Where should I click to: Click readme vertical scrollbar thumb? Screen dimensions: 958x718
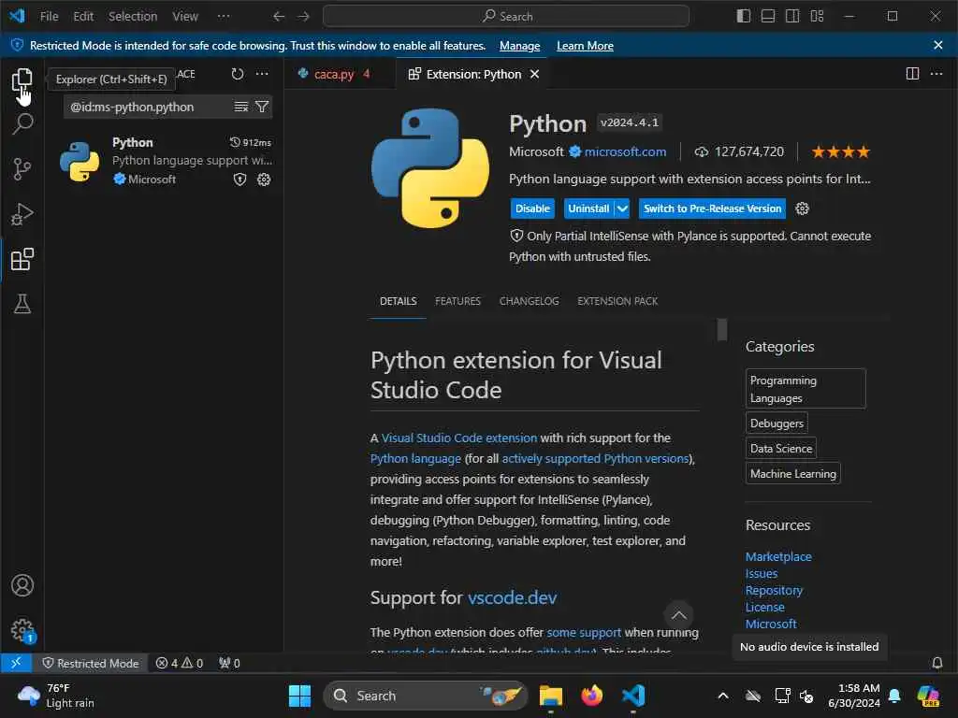pos(722,330)
